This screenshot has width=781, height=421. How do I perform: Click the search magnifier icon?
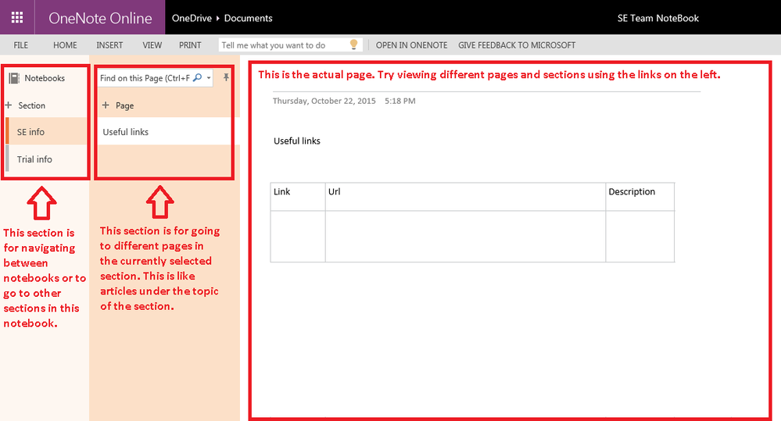(x=198, y=77)
